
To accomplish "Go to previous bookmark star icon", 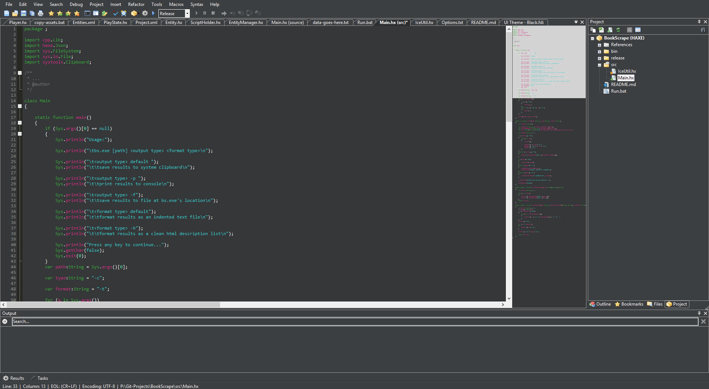I will coord(60,13).
